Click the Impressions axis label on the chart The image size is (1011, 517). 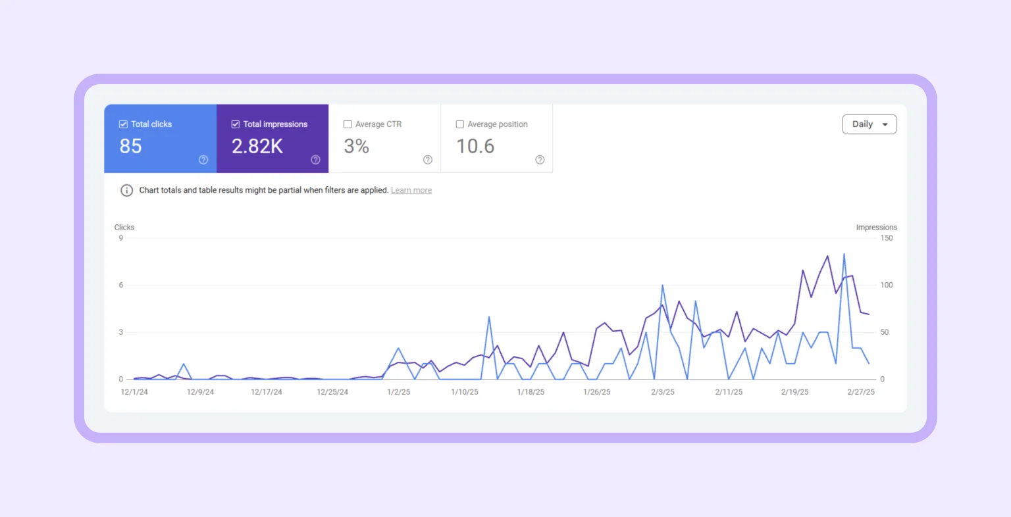(x=876, y=227)
